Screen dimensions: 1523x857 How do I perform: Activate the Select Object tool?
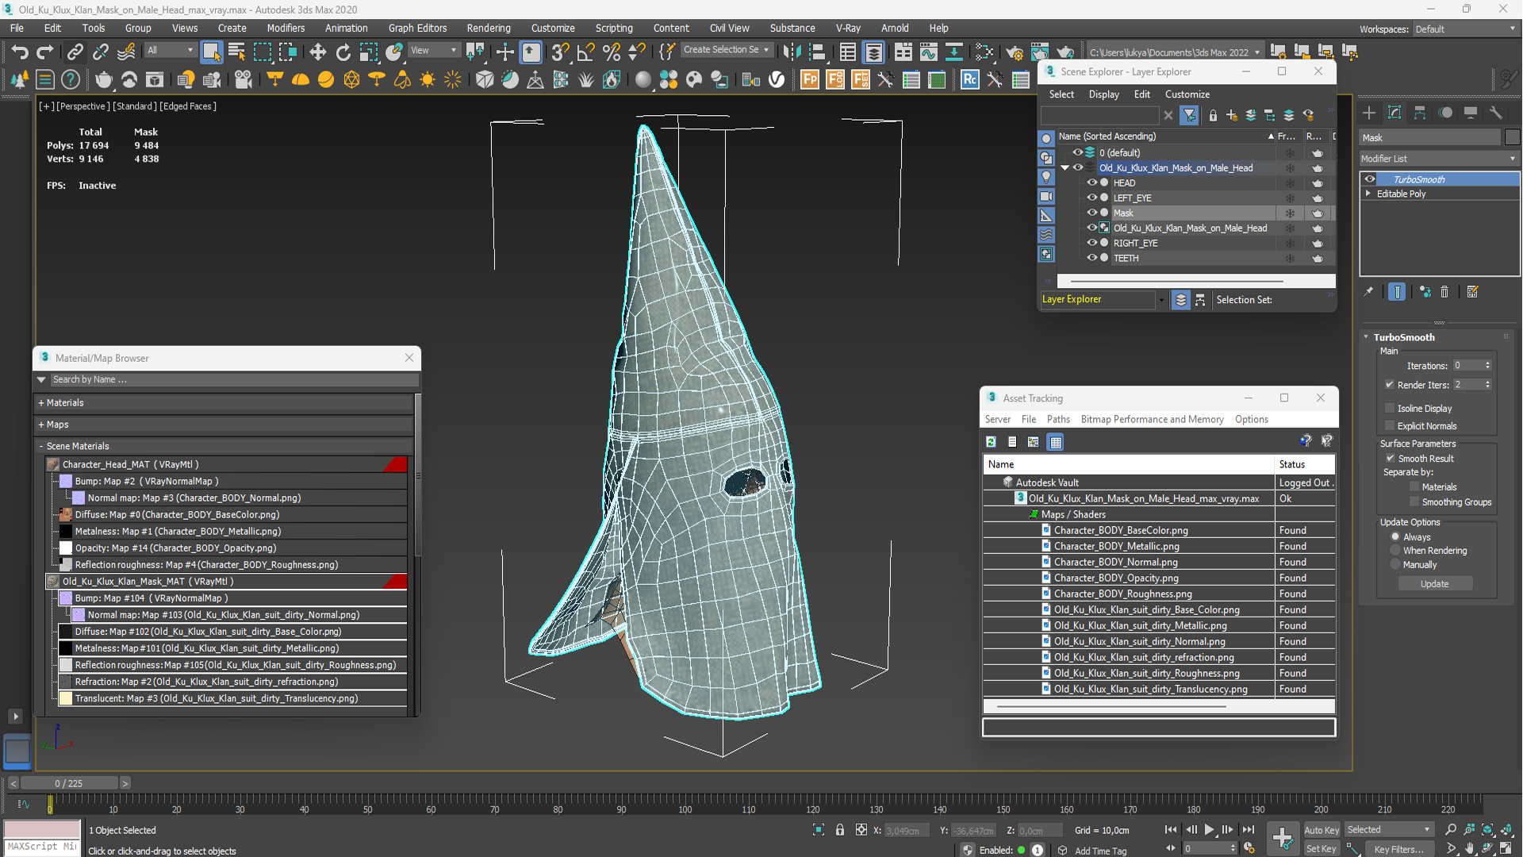coord(211,52)
